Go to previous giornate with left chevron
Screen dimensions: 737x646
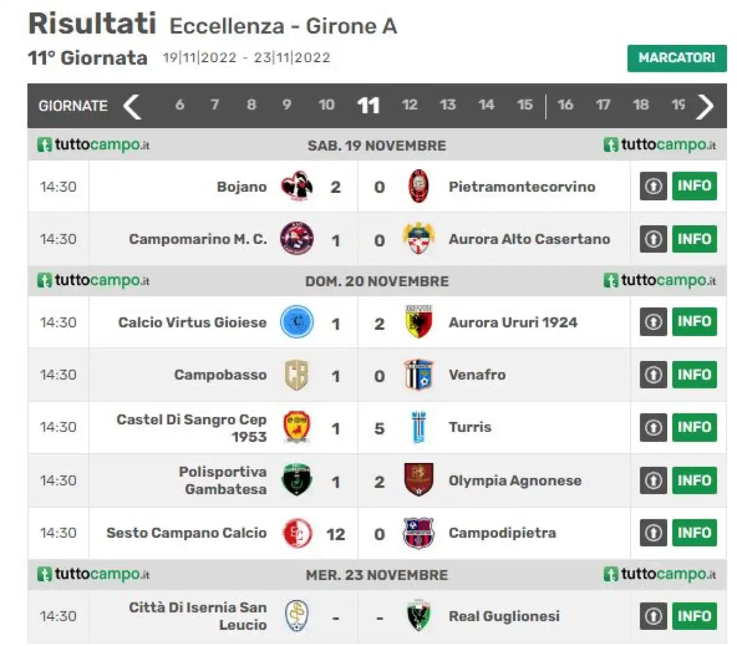coord(132,106)
